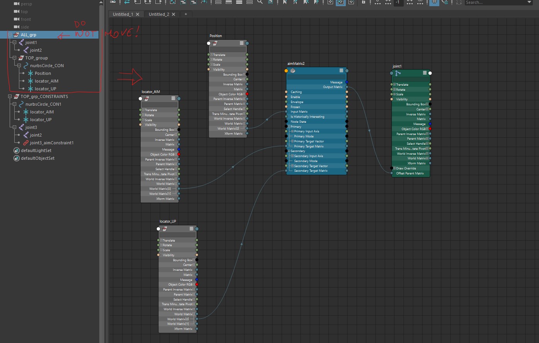This screenshot has width=539, height=343.
Task: Add a new node editor tab
Action: pyautogui.click(x=185, y=14)
